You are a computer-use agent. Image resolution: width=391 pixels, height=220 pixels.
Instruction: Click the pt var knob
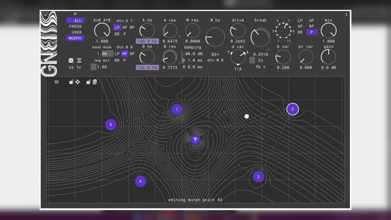tap(305, 57)
